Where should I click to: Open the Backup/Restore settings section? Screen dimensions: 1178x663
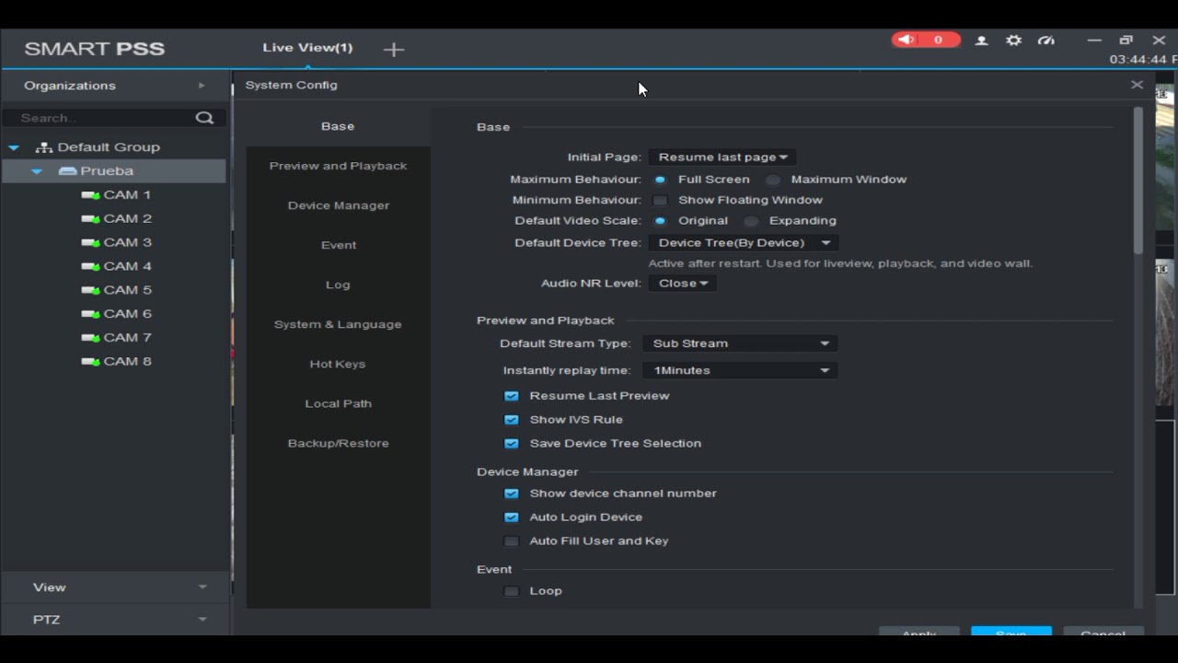click(x=338, y=443)
